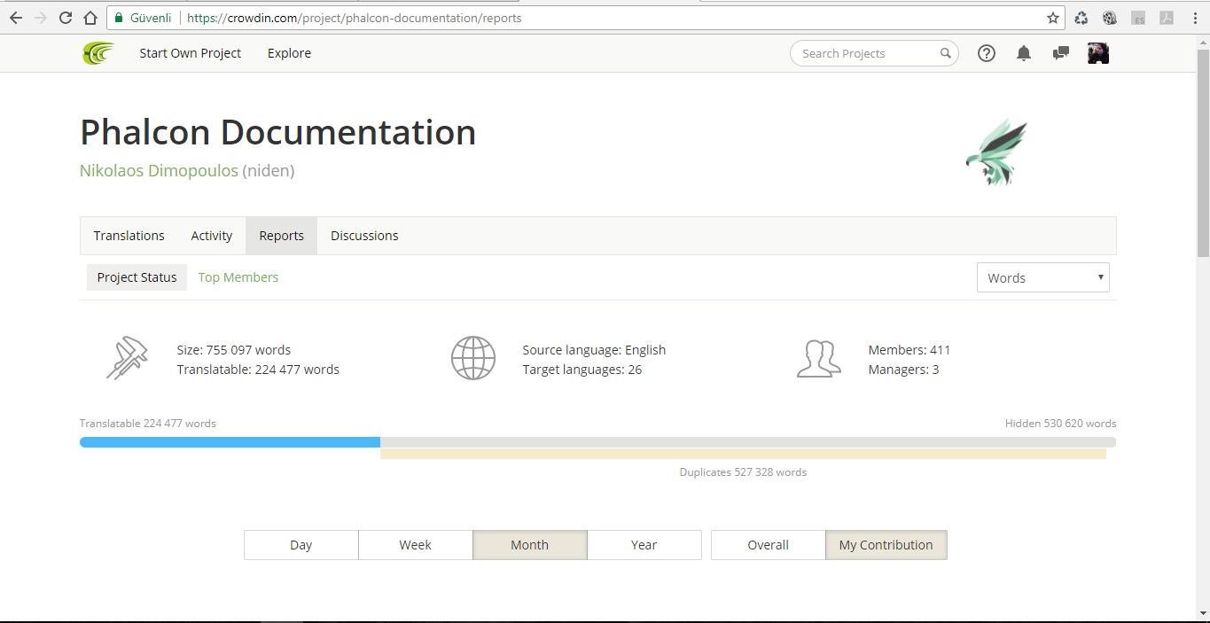Viewport: 1210px width, 623px height.
Task: Reload the page with the refresh icon
Action: tap(66, 18)
